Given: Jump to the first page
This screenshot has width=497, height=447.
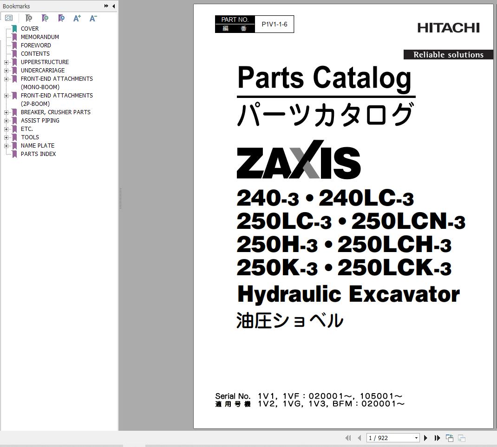Looking at the screenshot, I should pyautogui.click(x=348, y=438).
